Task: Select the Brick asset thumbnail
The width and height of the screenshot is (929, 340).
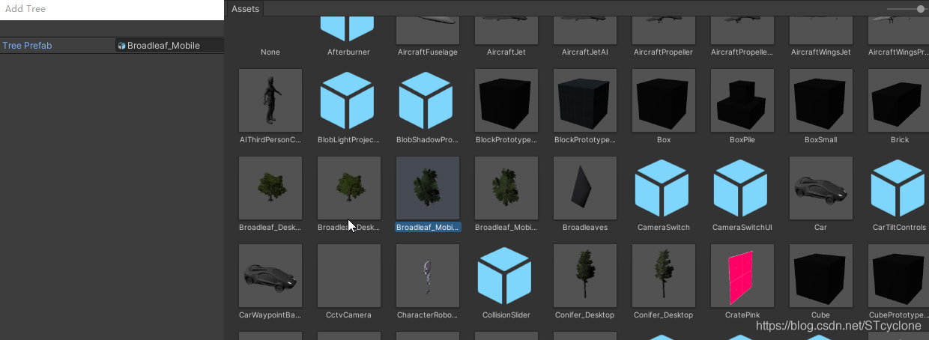Action: pos(899,100)
